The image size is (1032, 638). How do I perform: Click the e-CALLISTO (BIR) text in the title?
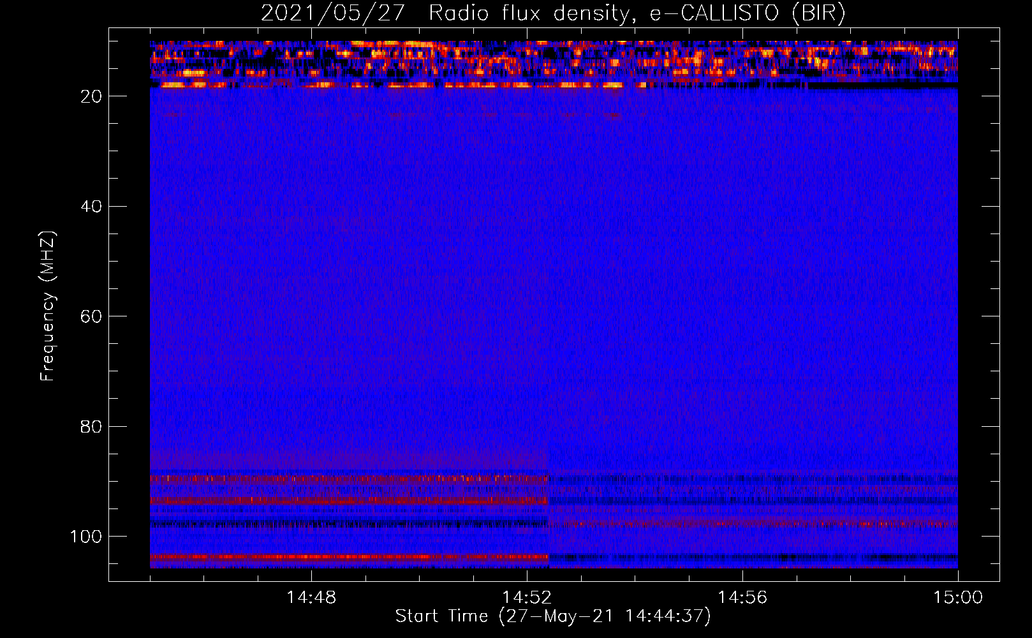[x=748, y=13]
